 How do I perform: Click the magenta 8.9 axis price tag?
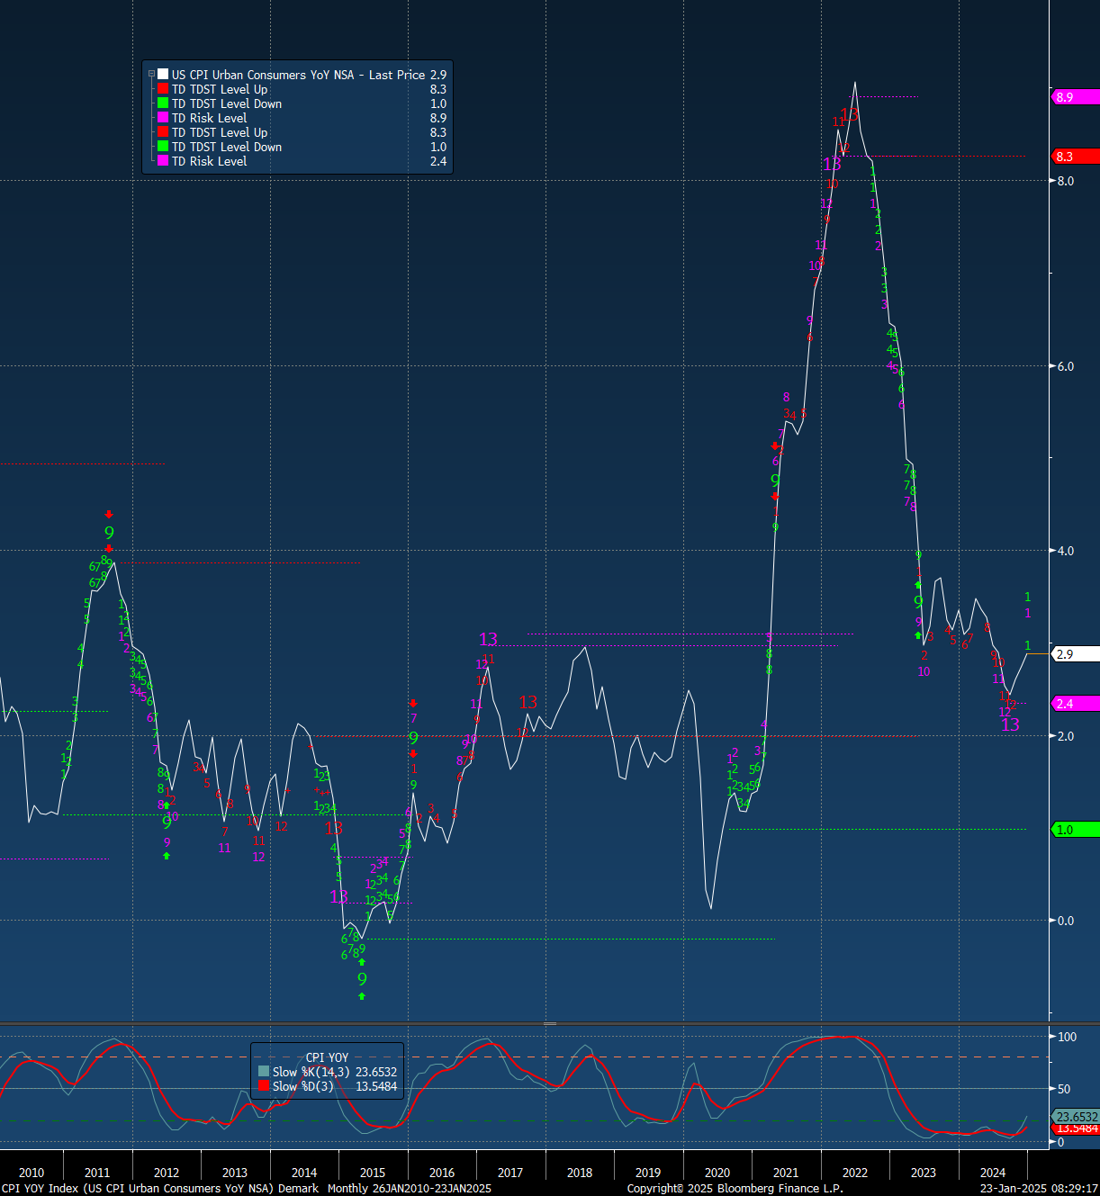(1075, 97)
